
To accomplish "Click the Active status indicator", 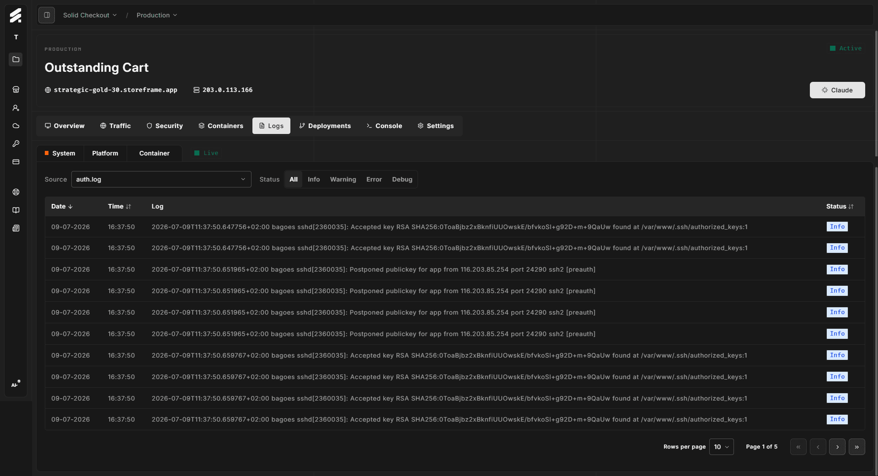I will coord(846,48).
